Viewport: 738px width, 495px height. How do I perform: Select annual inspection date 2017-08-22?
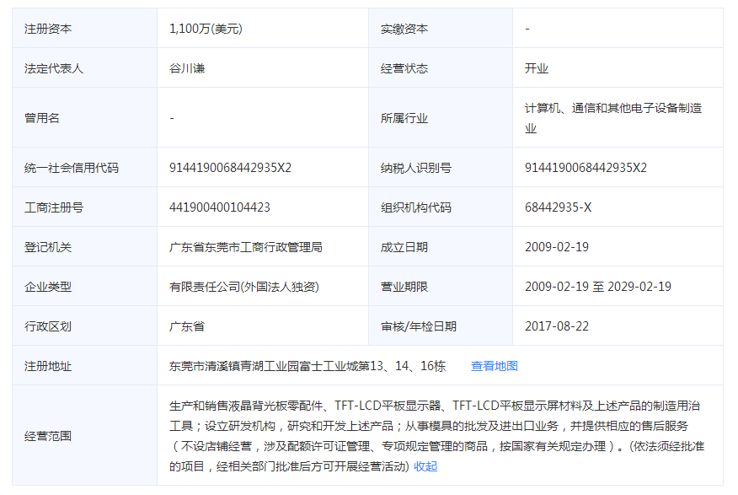(557, 326)
